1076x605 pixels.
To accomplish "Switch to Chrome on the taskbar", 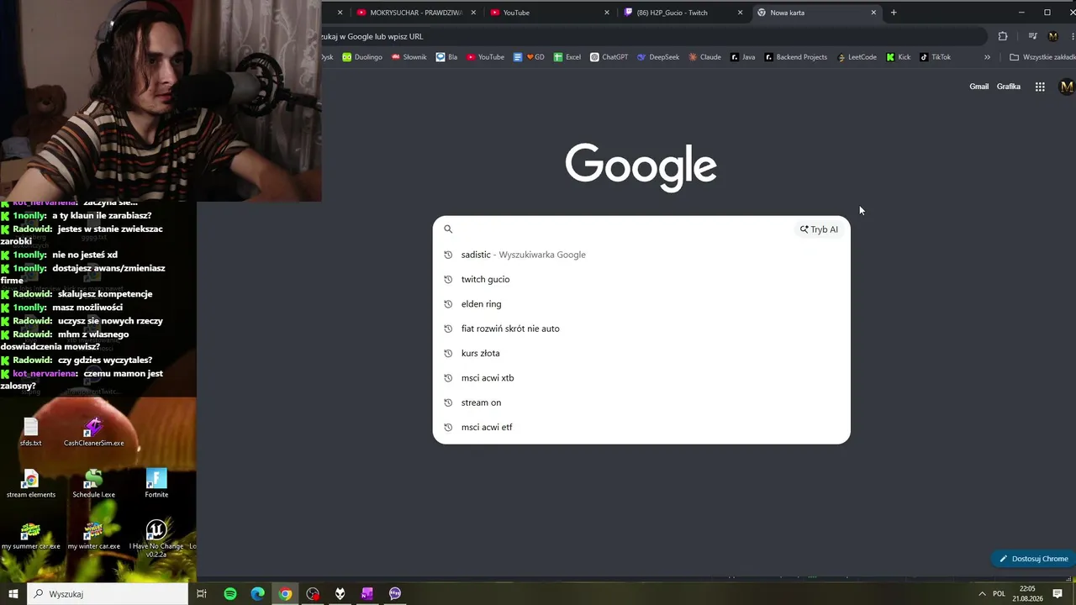I will [x=286, y=594].
